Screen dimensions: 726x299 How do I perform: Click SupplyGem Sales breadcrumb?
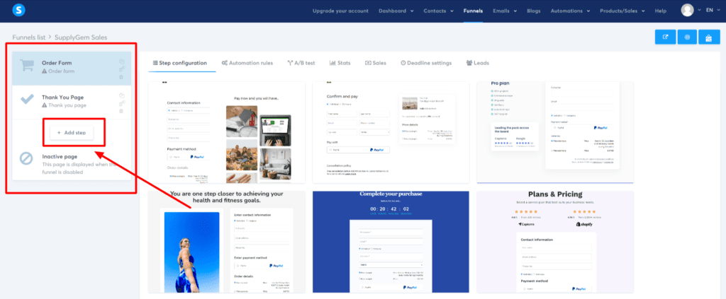click(81, 37)
